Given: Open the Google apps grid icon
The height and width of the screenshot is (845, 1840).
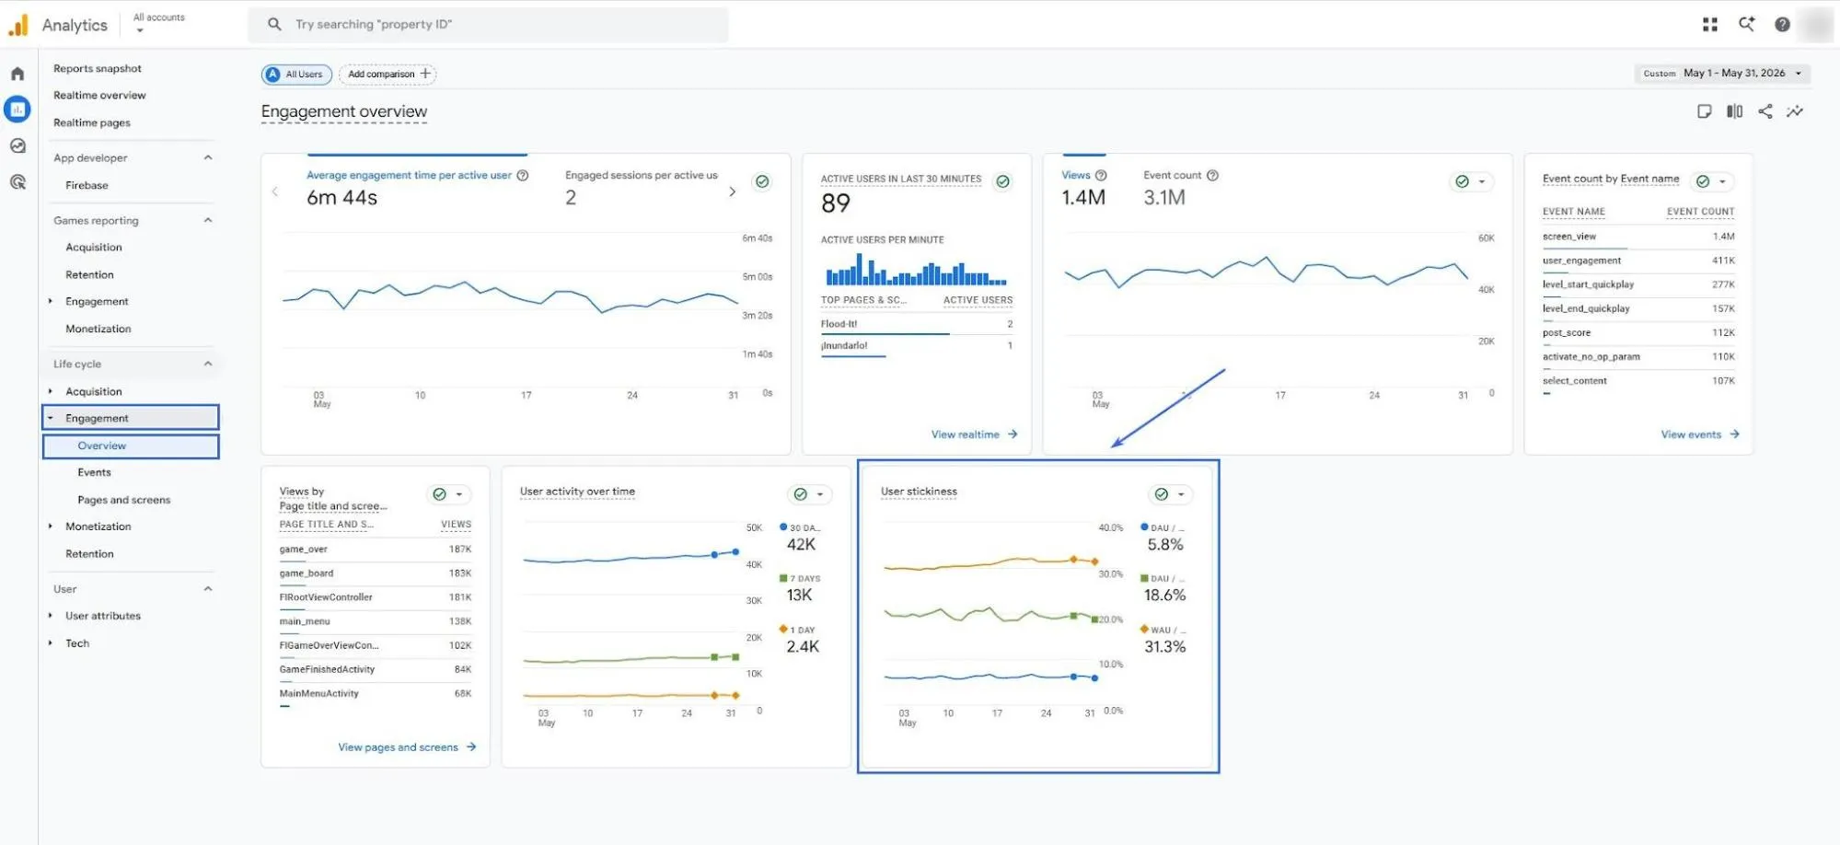Looking at the screenshot, I should (x=1710, y=25).
